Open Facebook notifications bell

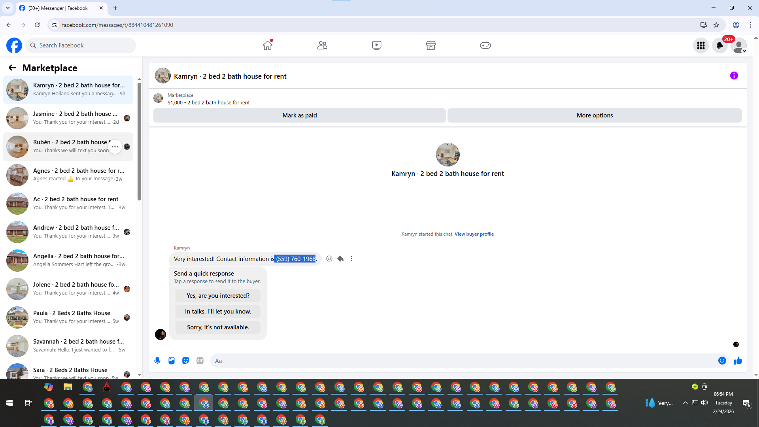click(x=719, y=45)
